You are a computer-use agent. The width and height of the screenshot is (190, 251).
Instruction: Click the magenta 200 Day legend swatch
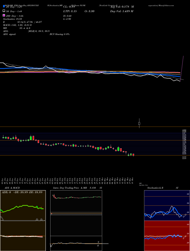coord(4,15)
